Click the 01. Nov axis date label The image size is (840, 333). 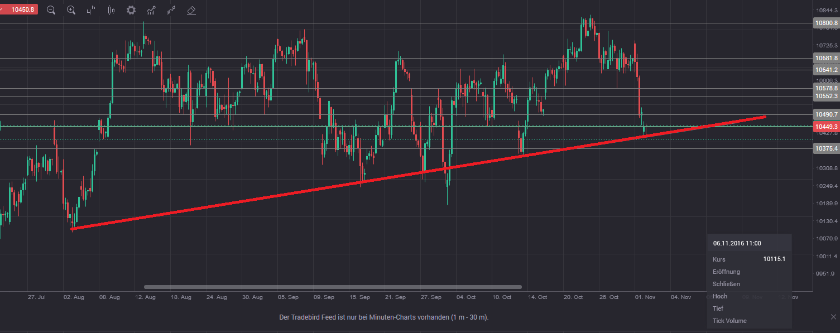(x=645, y=297)
